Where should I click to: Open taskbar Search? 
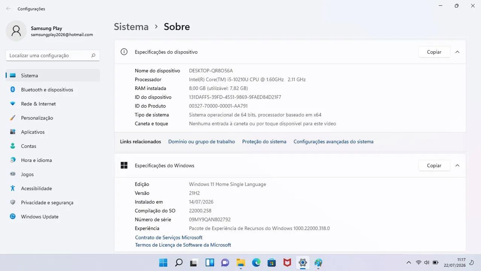179,263
